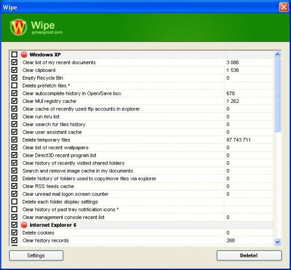Click the scrollbar up arrow
The image size is (291, 270).
click(x=277, y=54)
